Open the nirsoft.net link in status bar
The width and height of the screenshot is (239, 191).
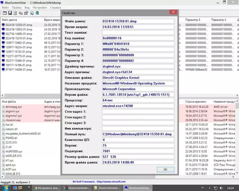click(x=111, y=181)
